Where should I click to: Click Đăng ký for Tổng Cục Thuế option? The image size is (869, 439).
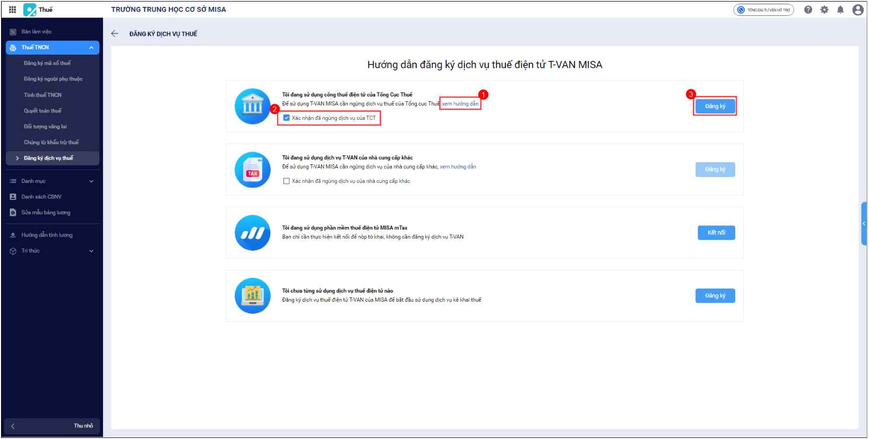point(715,106)
